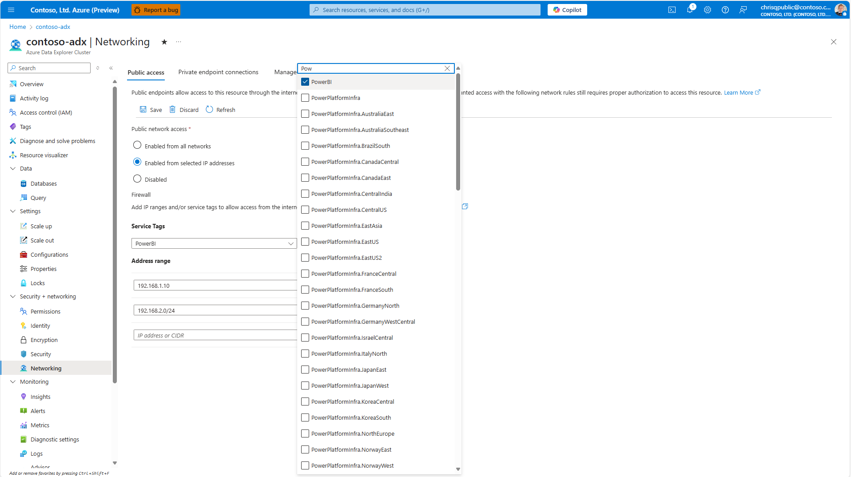Save the networking changes
The width and height of the screenshot is (851, 477).
(x=151, y=109)
